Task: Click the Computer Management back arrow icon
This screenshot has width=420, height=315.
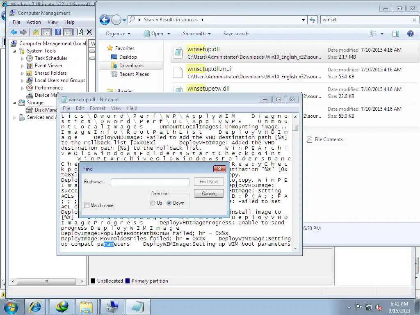Action: [14, 32]
